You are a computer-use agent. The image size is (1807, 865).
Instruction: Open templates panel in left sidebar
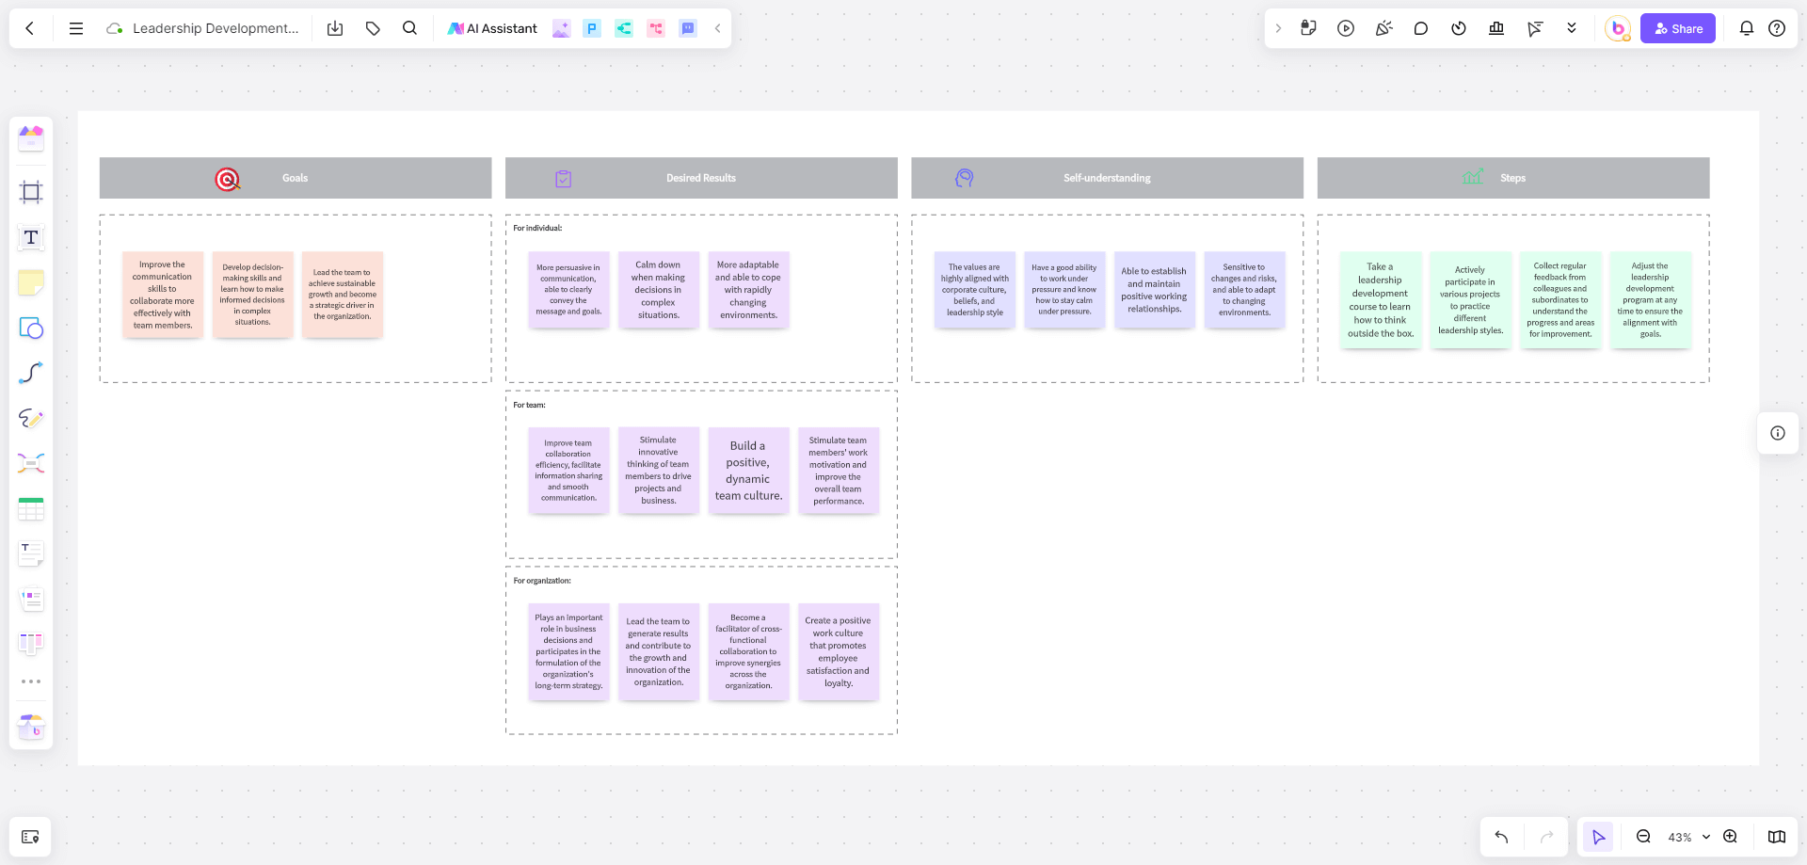point(31,138)
